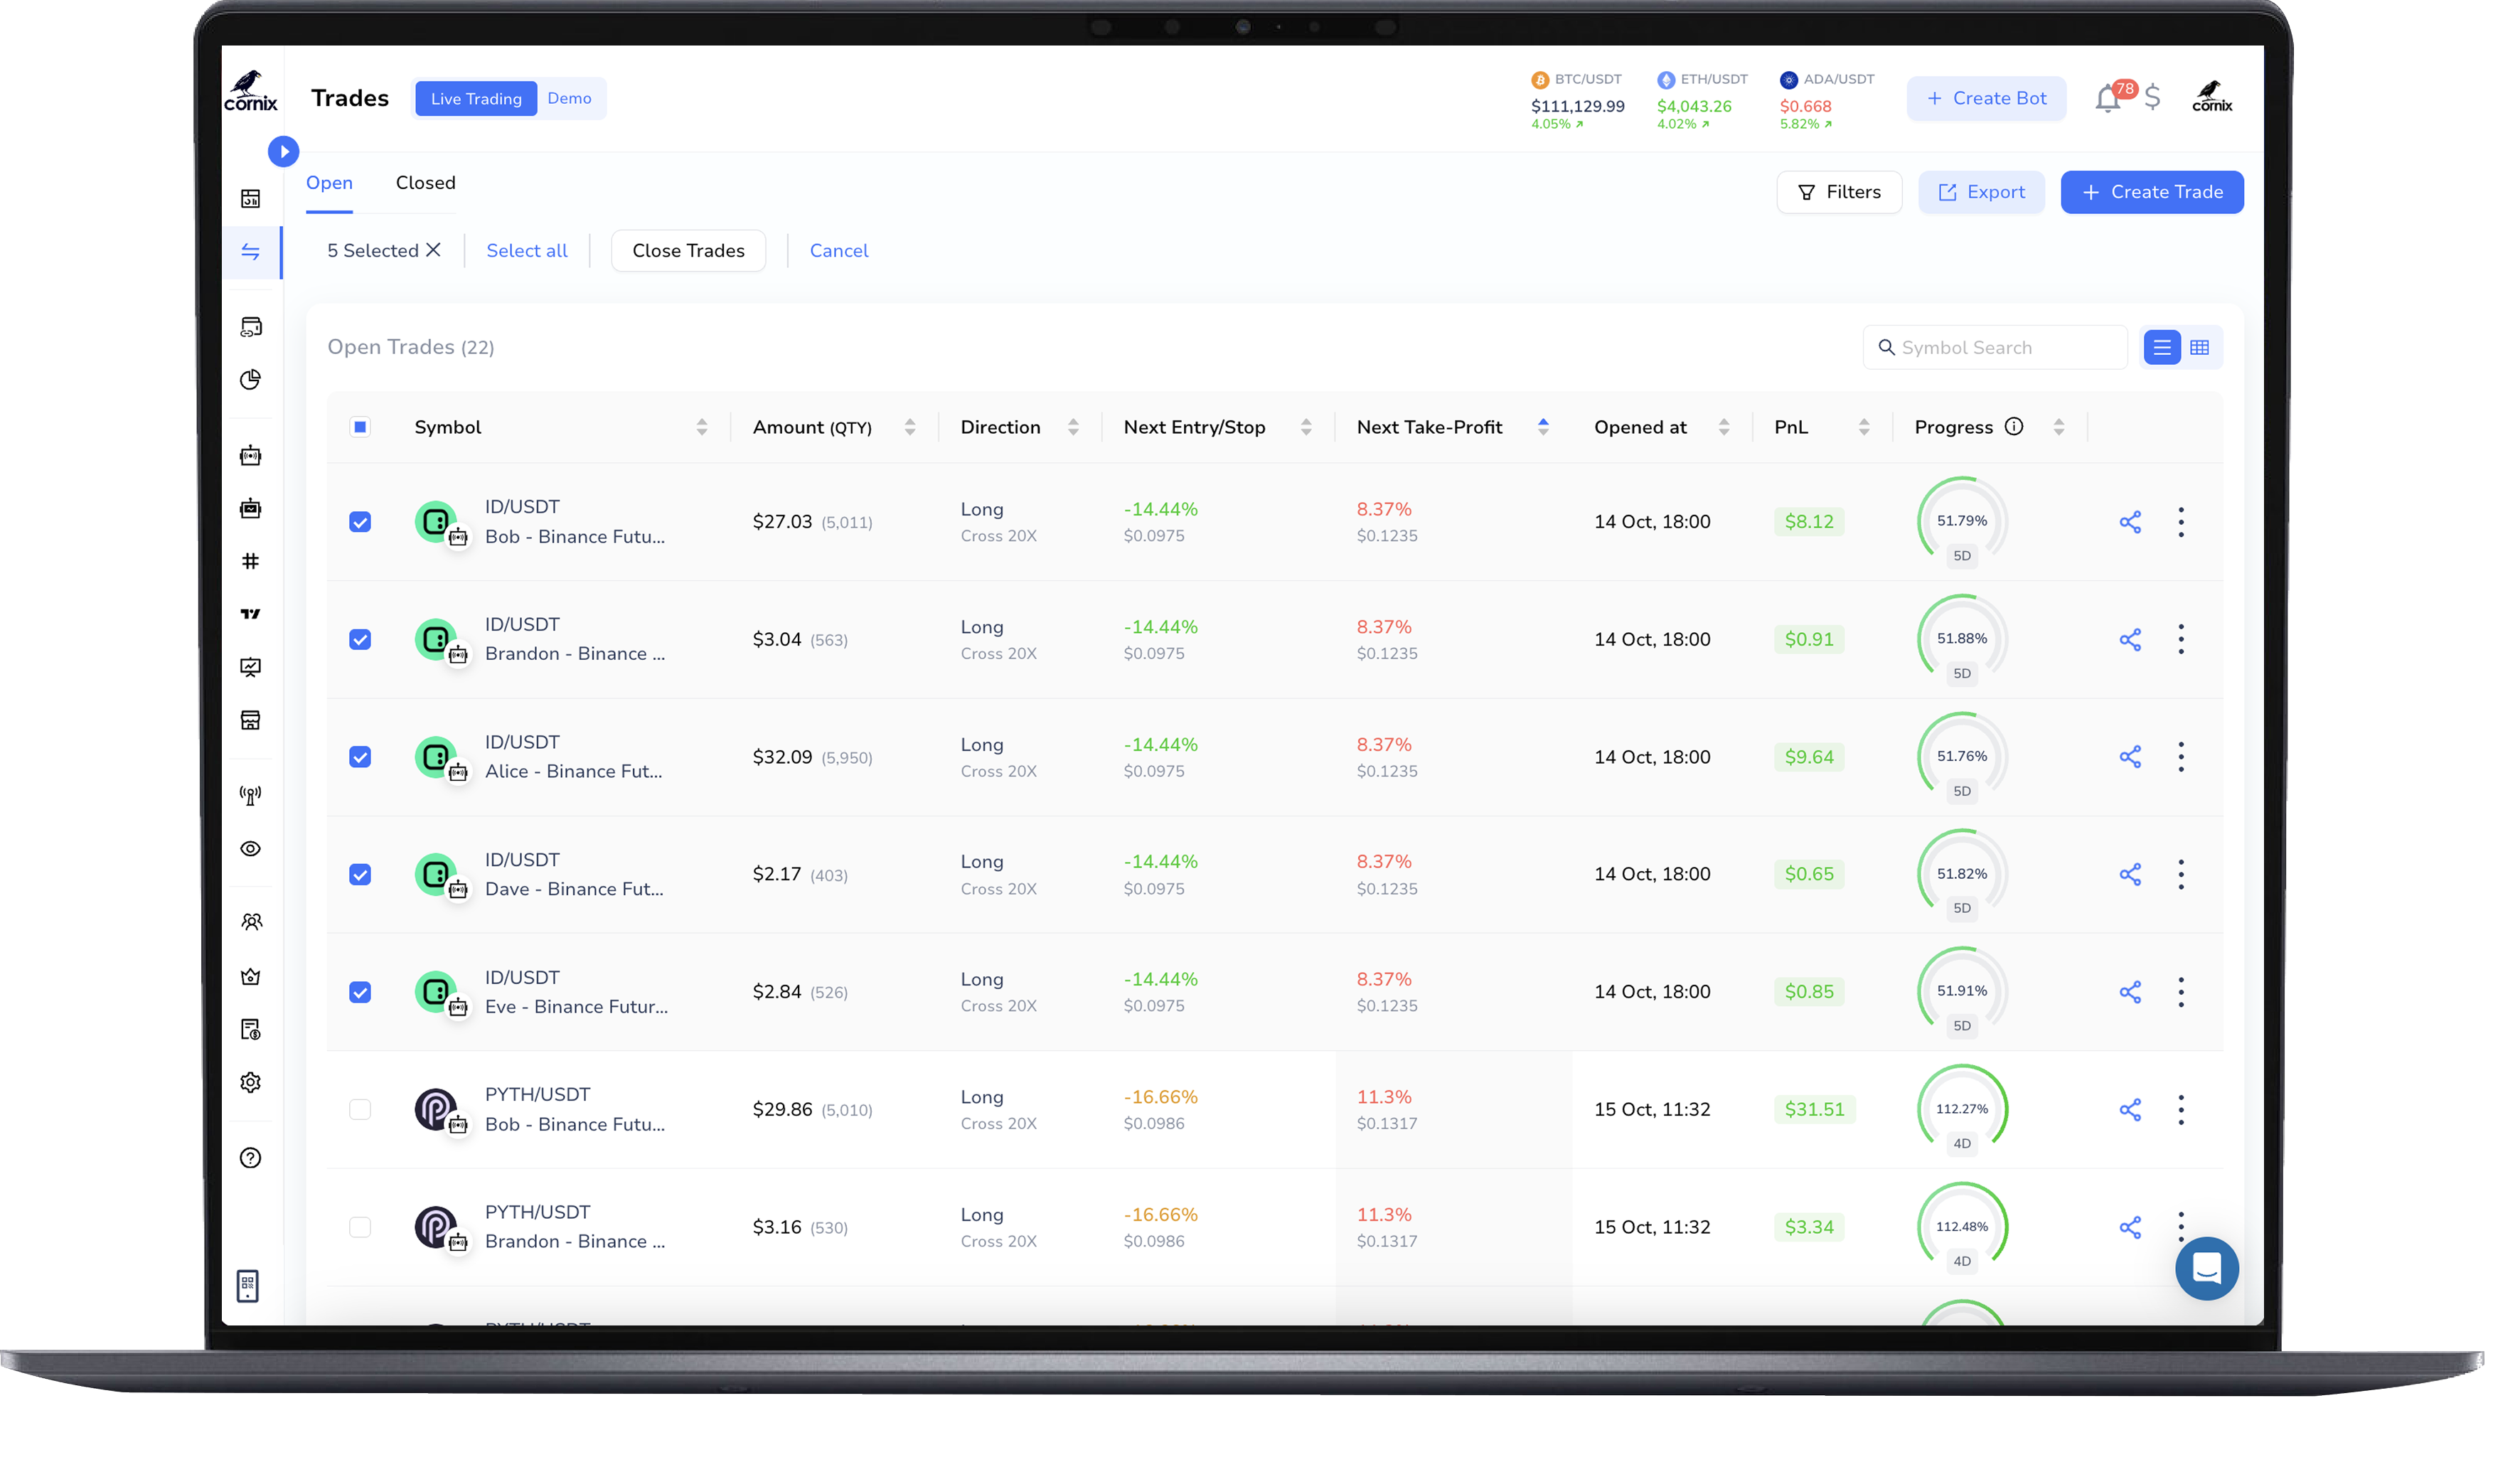Share the PYTH/USDT Bob trade
2520x1462 pixels.
pos(2129,1109)
